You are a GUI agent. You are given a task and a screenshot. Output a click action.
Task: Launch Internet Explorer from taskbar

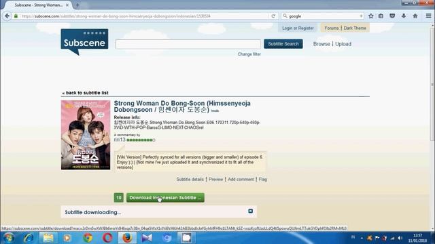29,238
